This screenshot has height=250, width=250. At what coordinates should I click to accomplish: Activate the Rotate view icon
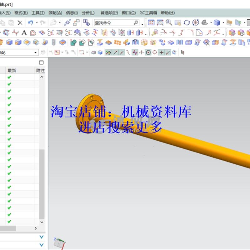[187, 22]
